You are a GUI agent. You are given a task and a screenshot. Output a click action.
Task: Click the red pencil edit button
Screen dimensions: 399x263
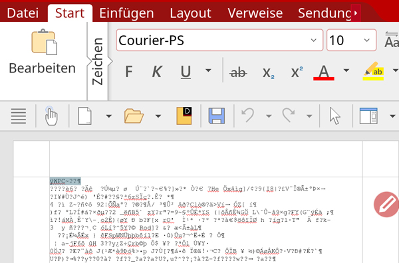pos(386,205)
